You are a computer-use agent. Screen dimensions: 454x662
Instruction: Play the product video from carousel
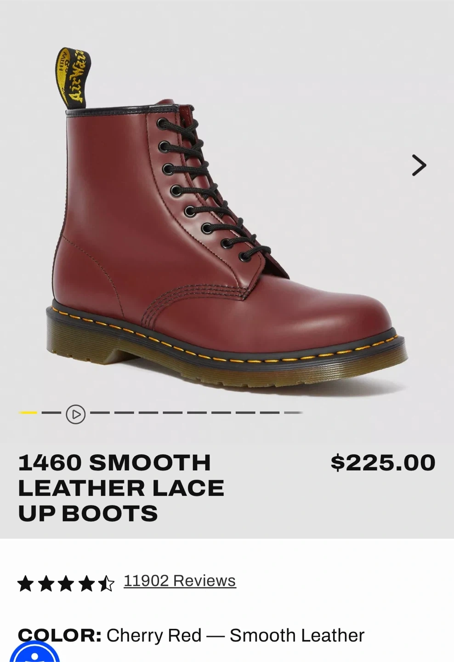pyautogui.click(x=75, y=414)
